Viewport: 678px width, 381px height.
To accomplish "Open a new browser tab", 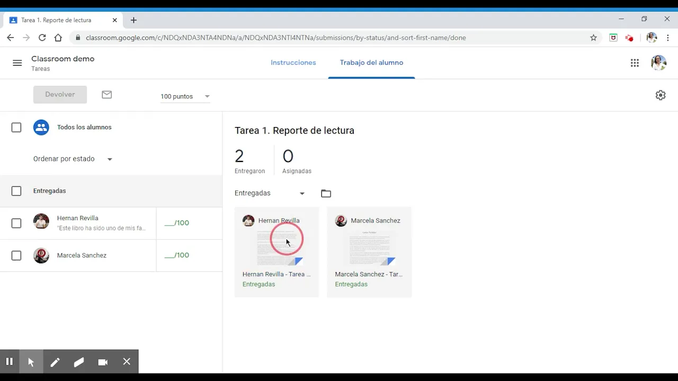I will click(x=133, y=20).
